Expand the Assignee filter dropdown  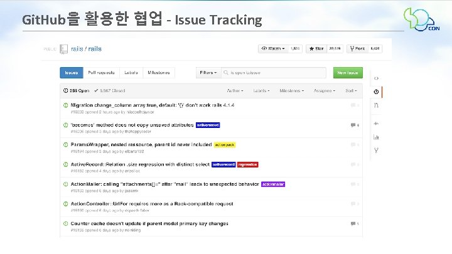coord(325,91)
